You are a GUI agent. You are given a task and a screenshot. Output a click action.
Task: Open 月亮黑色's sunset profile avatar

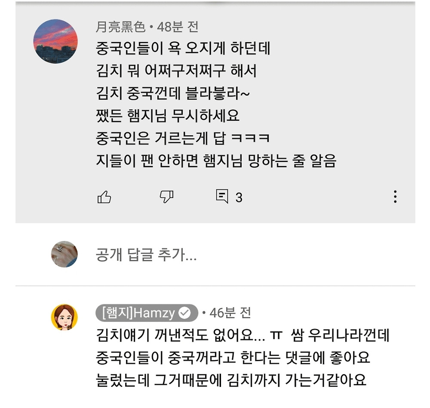(x=55, y=41)
